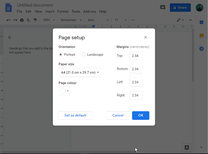Open comment history icon
Viewport: 208px width, 154px height.
[x=163, y=7]
